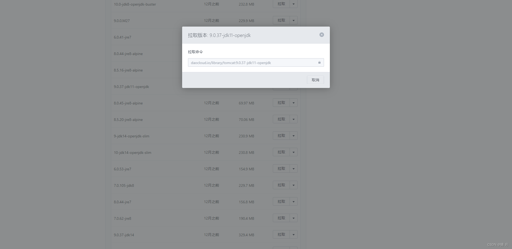Click tag name 7.0.105-jdk8

(x=124, y=185)
